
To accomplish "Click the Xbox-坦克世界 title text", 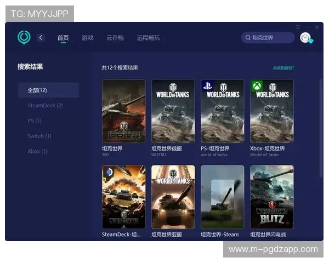I will point(268,148).
